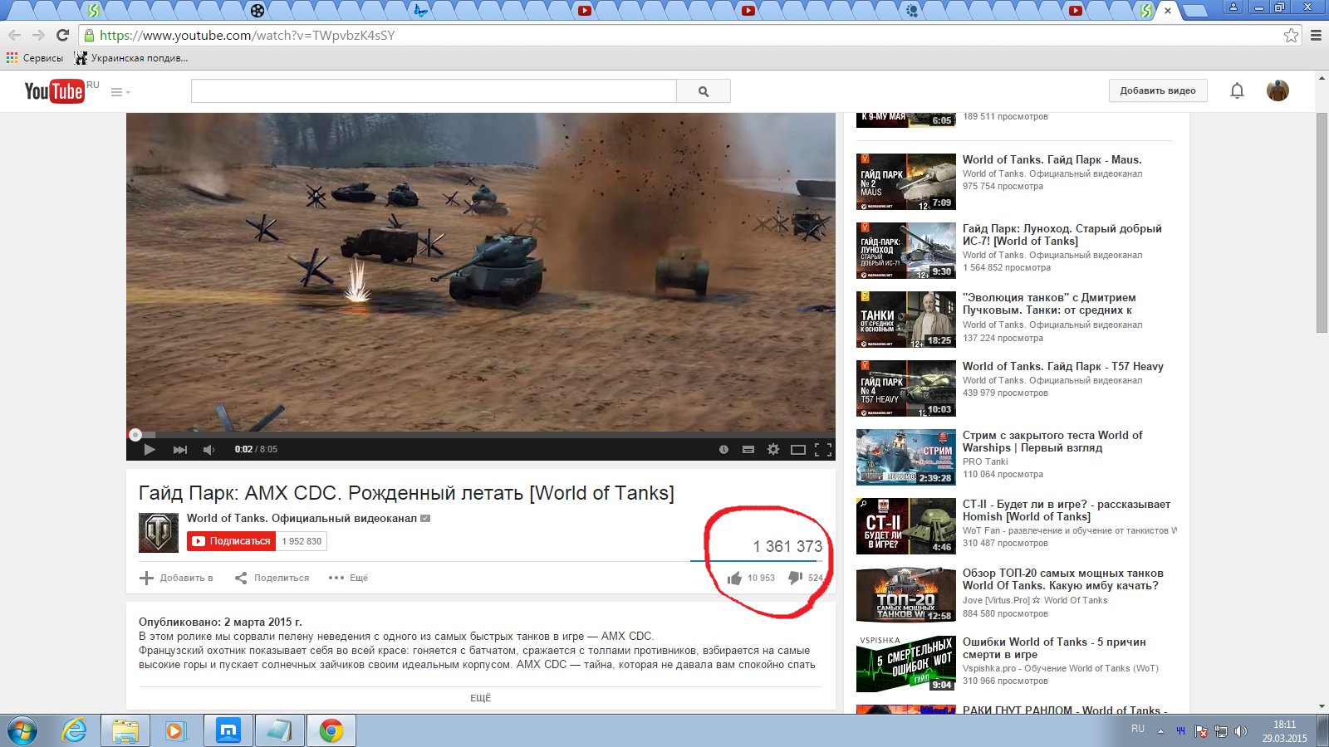This screenshot has height=747, width=1329.
Task: Open the notifications bell
Action: [x=1237, y=91]
